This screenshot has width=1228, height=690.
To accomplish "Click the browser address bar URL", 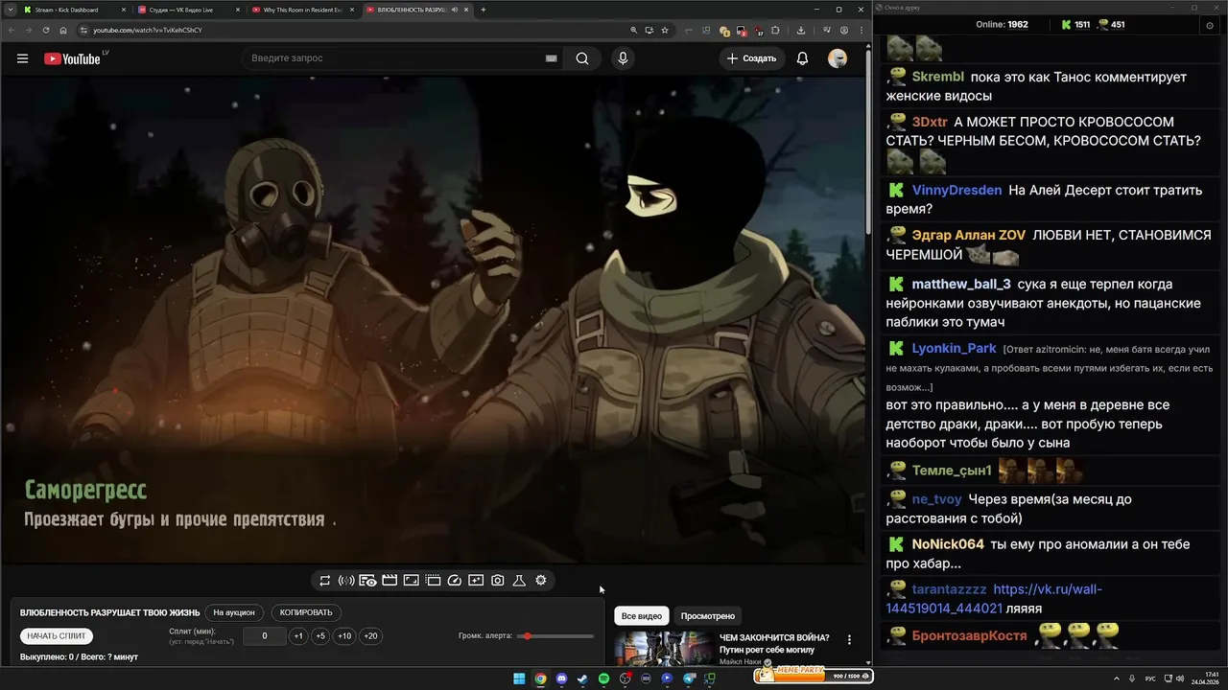I will 147,30.
